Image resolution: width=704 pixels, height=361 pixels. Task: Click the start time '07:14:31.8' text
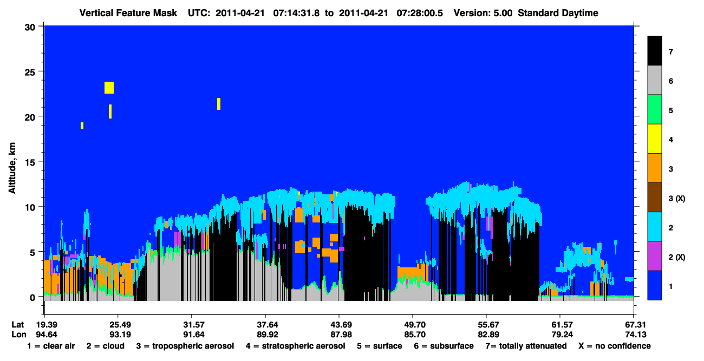(296, 12)
